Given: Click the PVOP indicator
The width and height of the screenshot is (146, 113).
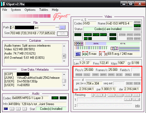Looking at the screenshot, I should pos(96,35).
